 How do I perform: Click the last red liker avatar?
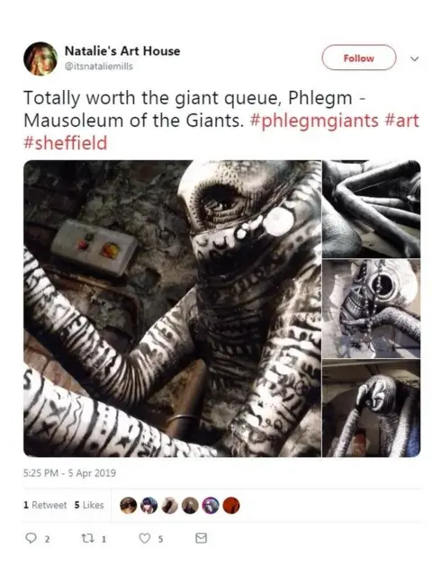pyautogui.click(x=231, y=506)
